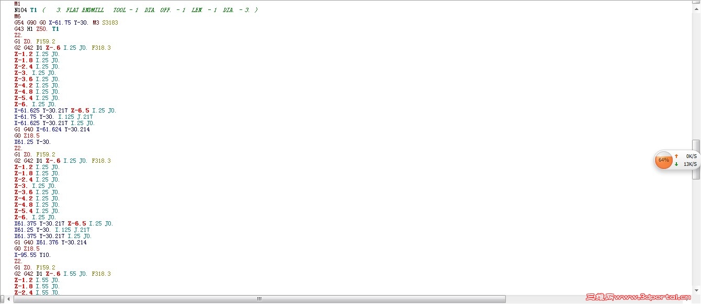
Task: Click the line X61.375 Y-30.217 Z-6.5 I.25 J0.
Action: (x=64, y=223)
